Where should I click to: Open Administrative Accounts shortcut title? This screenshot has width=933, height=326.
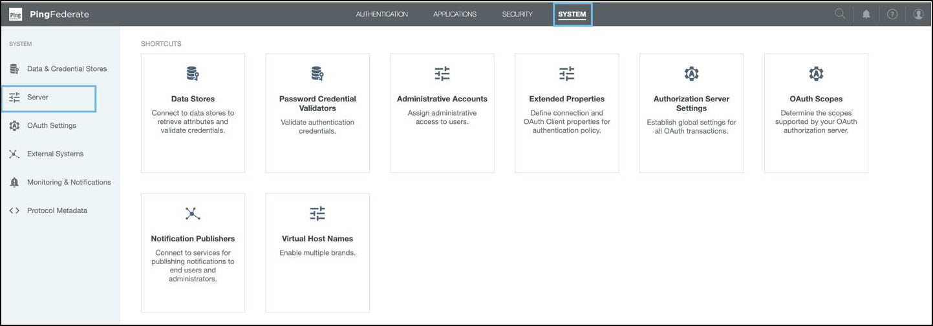442,99
